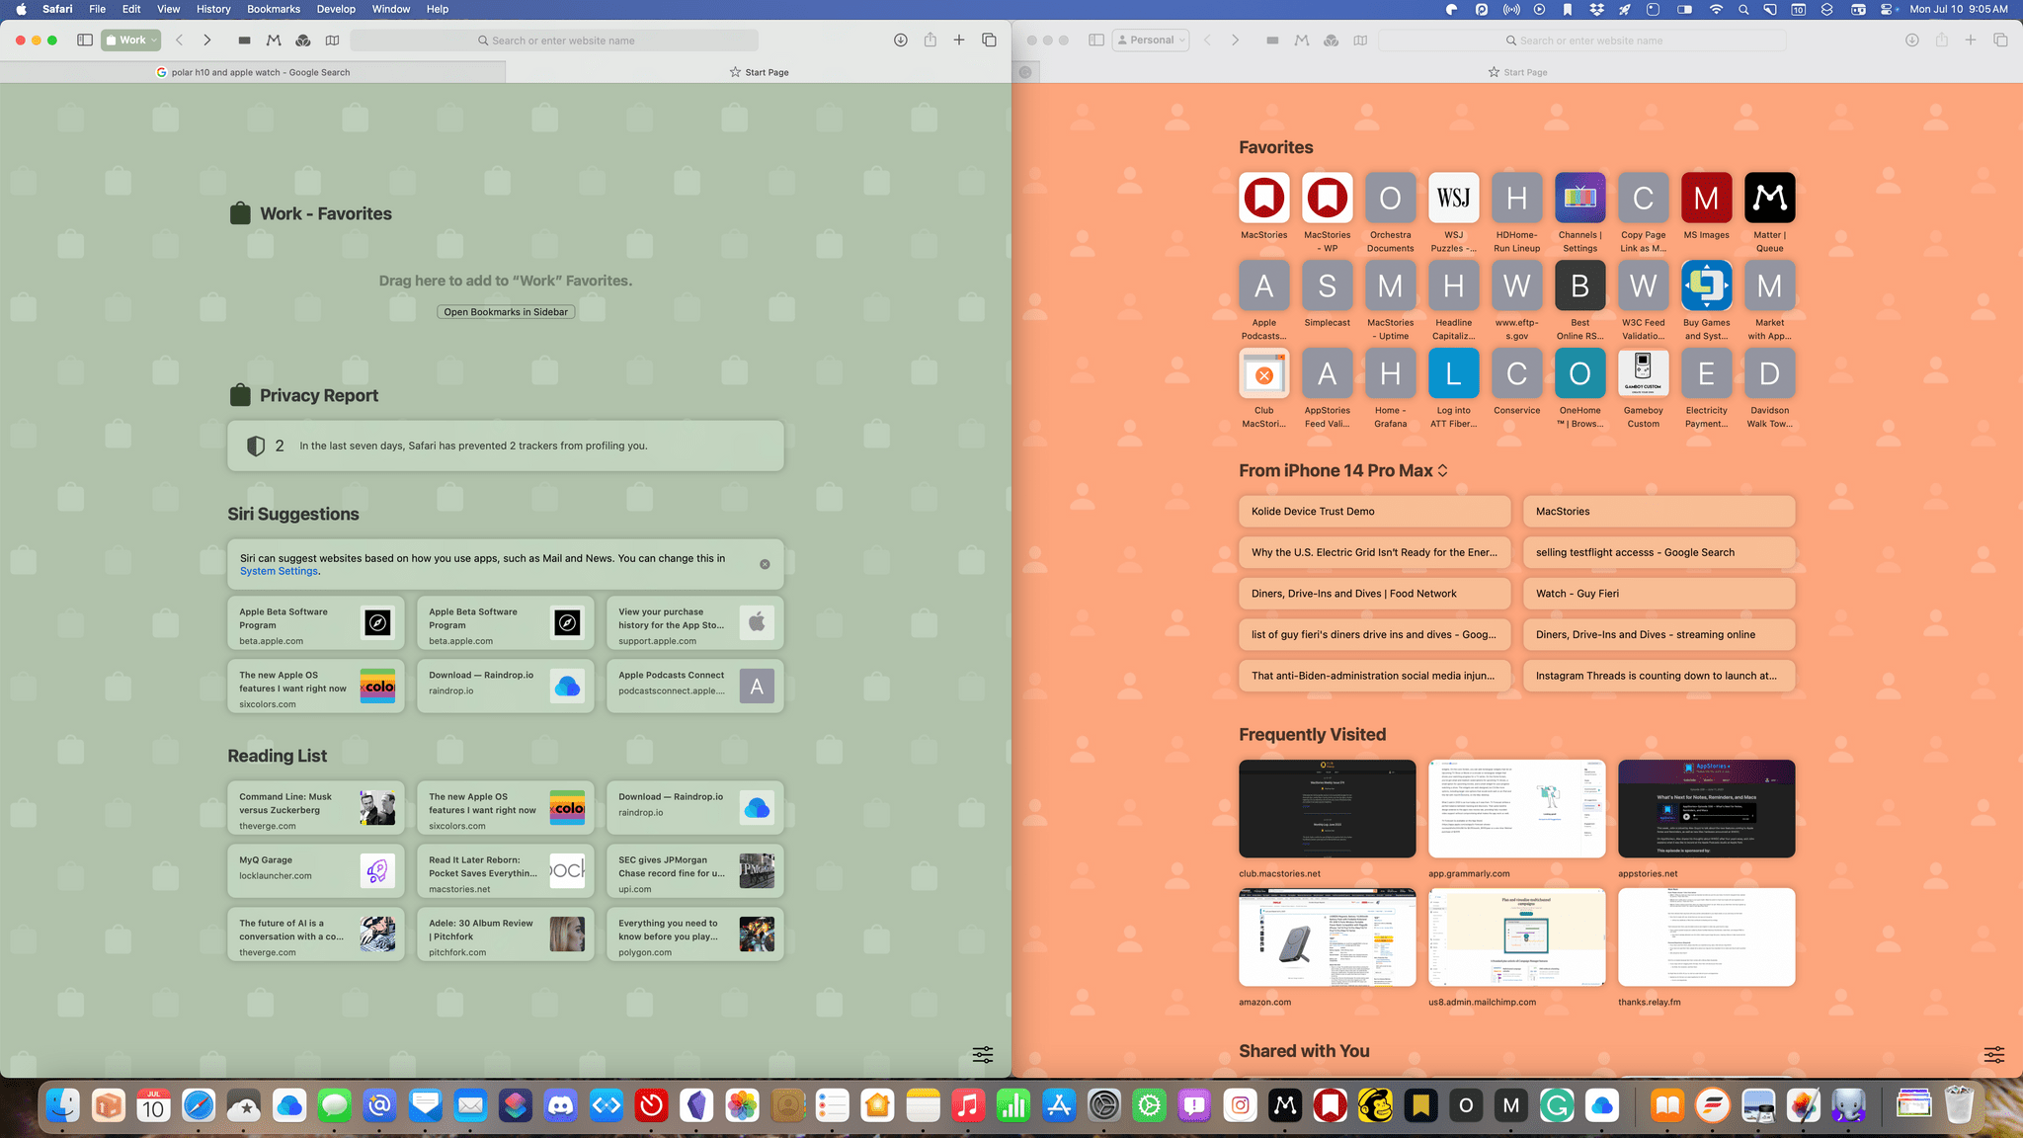
Task: Show downloads in the Work window
Action: (x=901, y=41)
